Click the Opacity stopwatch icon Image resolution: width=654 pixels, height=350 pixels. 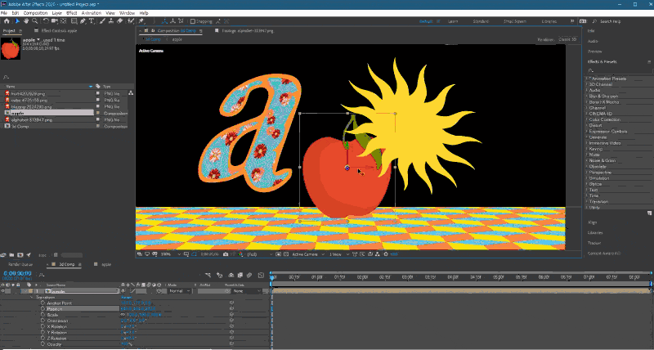pos(43,343)
